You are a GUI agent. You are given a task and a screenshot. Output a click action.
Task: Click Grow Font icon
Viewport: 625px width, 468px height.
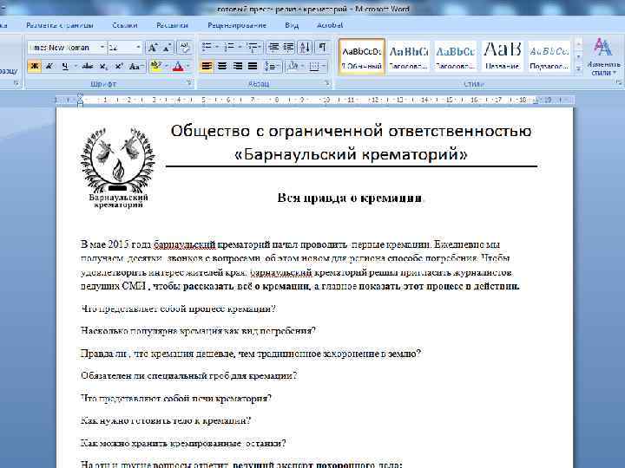point(152,48)
